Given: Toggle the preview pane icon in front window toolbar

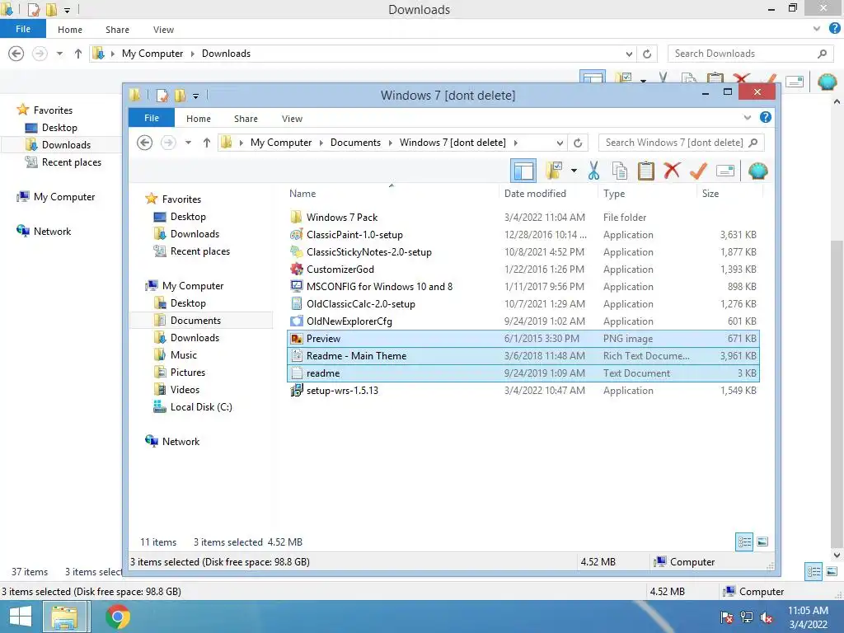Looking at the screenshot, I should [523, 171].
